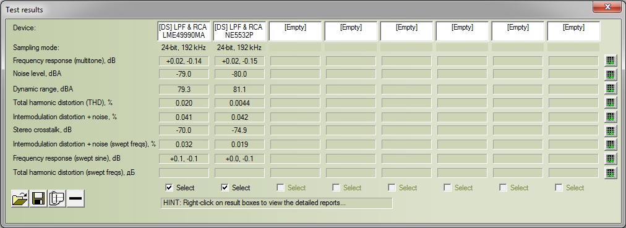Toggle the fifth column Select checkbox

pyautogui.click(x=392, y=187)
